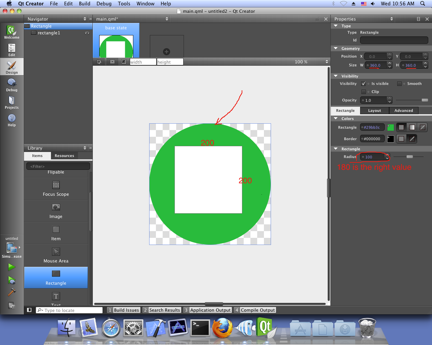Enable the Smooth checkbox
This screenshot has height=345, width=432.
coord(399,84)
